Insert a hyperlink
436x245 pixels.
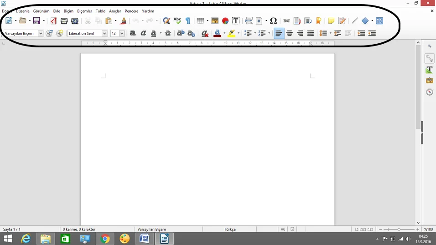286,21
